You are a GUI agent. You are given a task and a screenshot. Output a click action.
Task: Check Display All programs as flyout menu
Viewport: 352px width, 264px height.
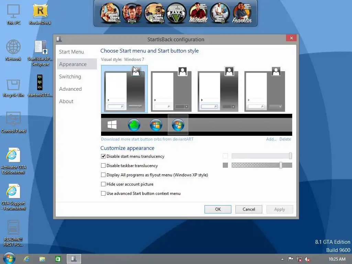[x=103, y=175]
